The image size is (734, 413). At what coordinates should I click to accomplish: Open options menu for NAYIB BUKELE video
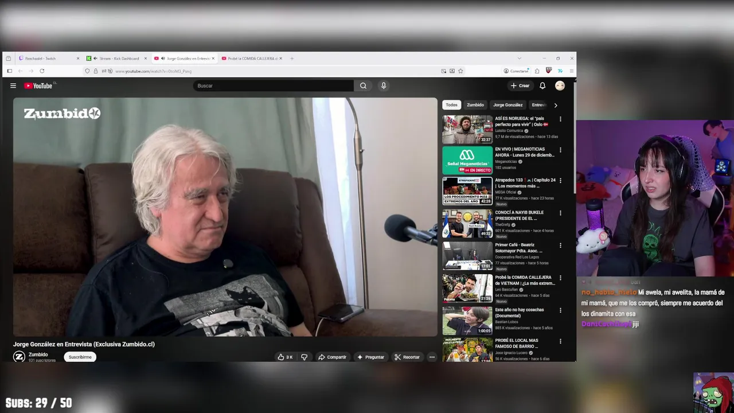coord(560,213)
